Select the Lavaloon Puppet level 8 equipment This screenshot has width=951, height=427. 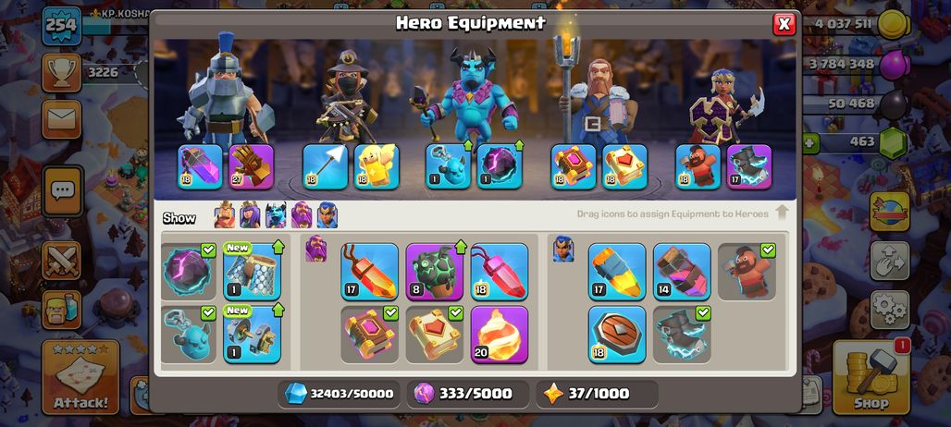434,272
